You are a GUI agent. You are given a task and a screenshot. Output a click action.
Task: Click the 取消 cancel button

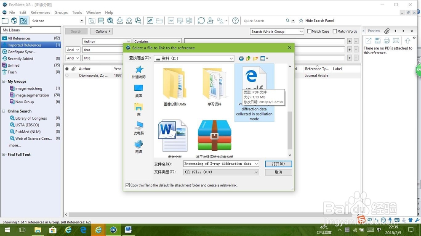pyautogui.click(x=278, y=172)
